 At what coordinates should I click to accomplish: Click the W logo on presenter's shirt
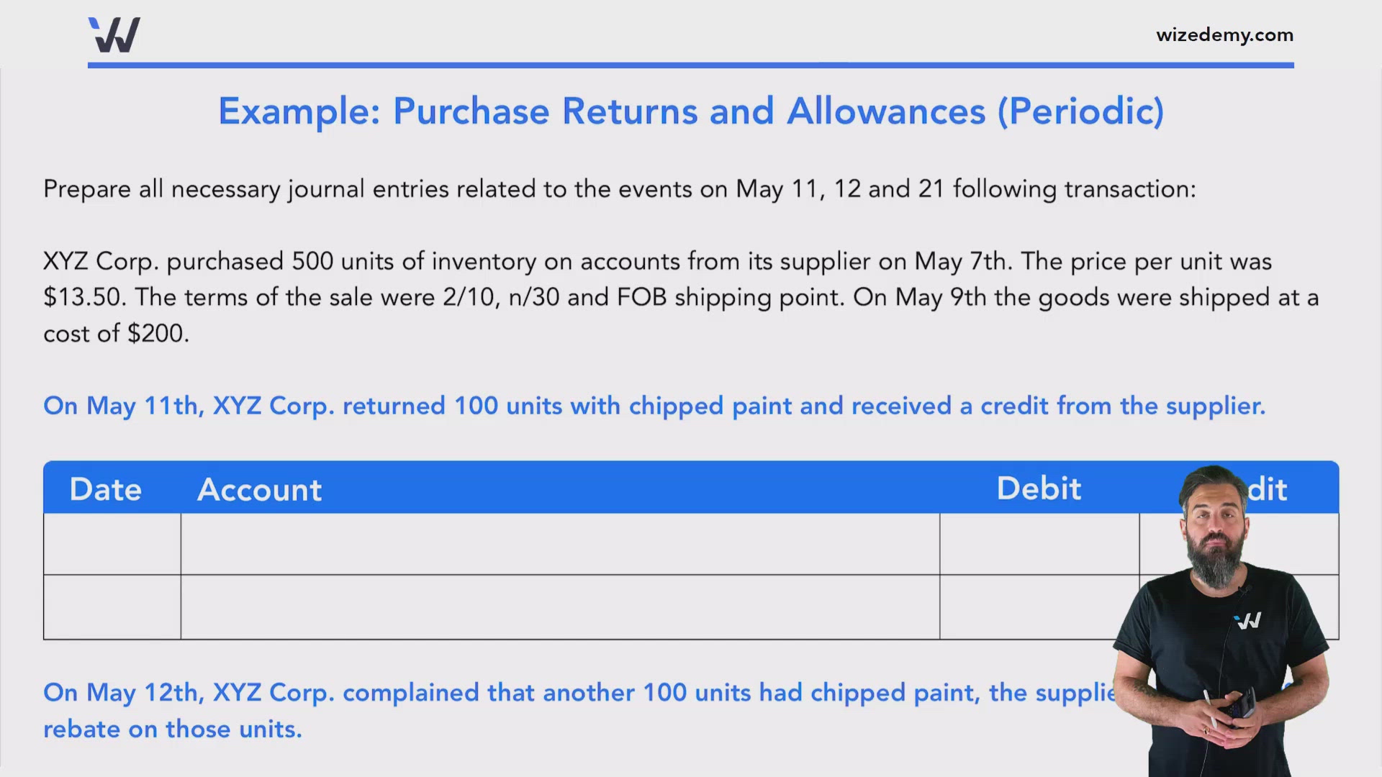point(1247,620)
